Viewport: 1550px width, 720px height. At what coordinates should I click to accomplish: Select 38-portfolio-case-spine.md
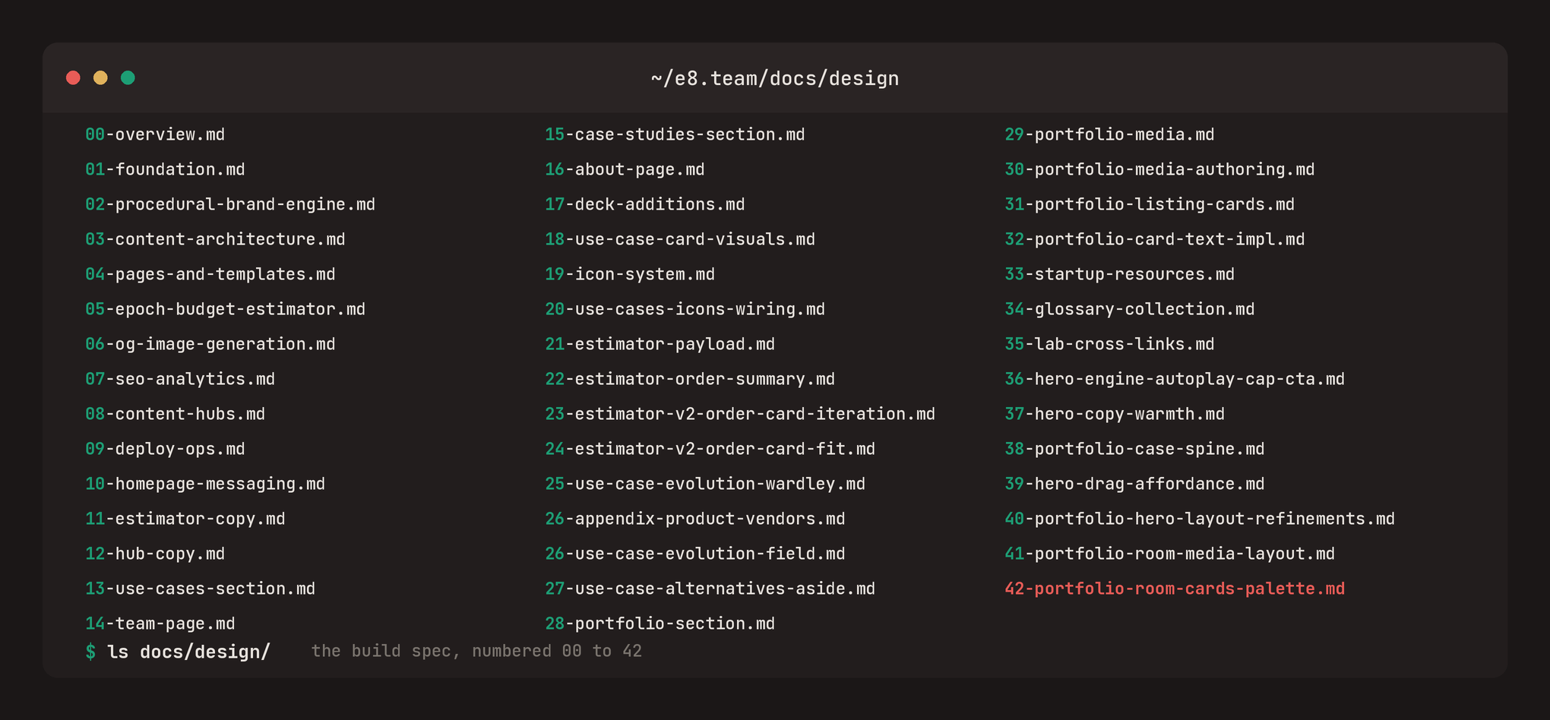click(x=1134, y=449)
